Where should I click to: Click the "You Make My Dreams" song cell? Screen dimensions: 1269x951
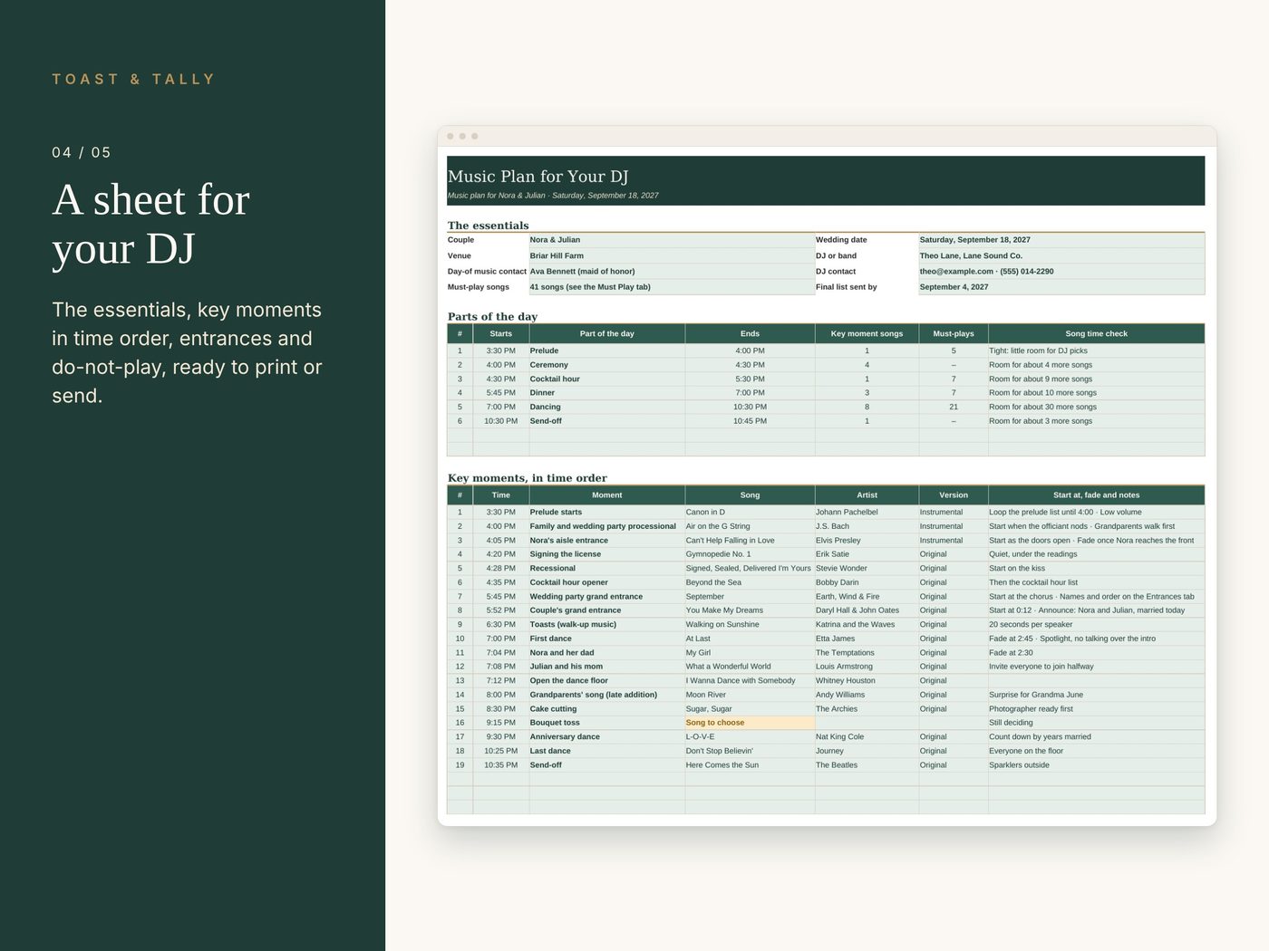(x=750, y=610)
